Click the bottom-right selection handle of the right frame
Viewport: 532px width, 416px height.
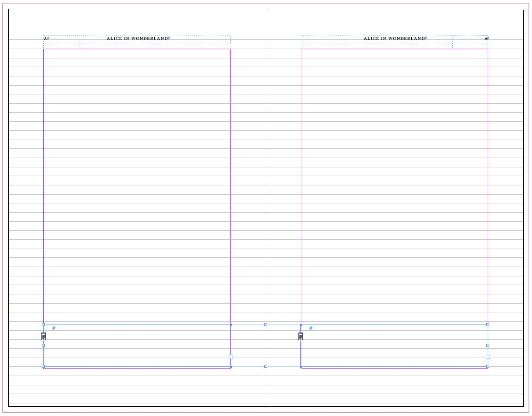pos(488,366)
